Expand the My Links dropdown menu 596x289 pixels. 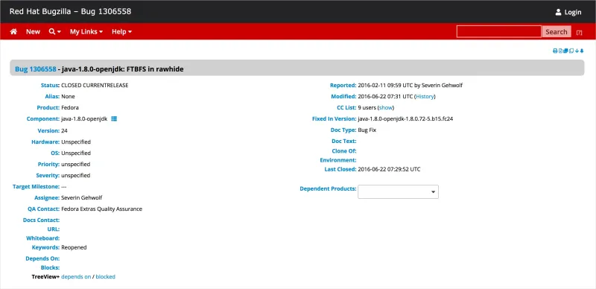86,31
